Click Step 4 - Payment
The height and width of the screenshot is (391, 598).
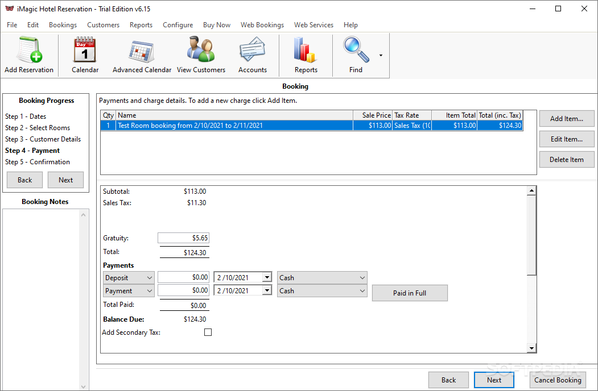pos(32,151)
